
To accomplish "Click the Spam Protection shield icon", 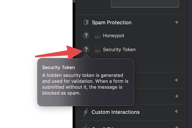I will pyautogui.click(x=86, y=22).
